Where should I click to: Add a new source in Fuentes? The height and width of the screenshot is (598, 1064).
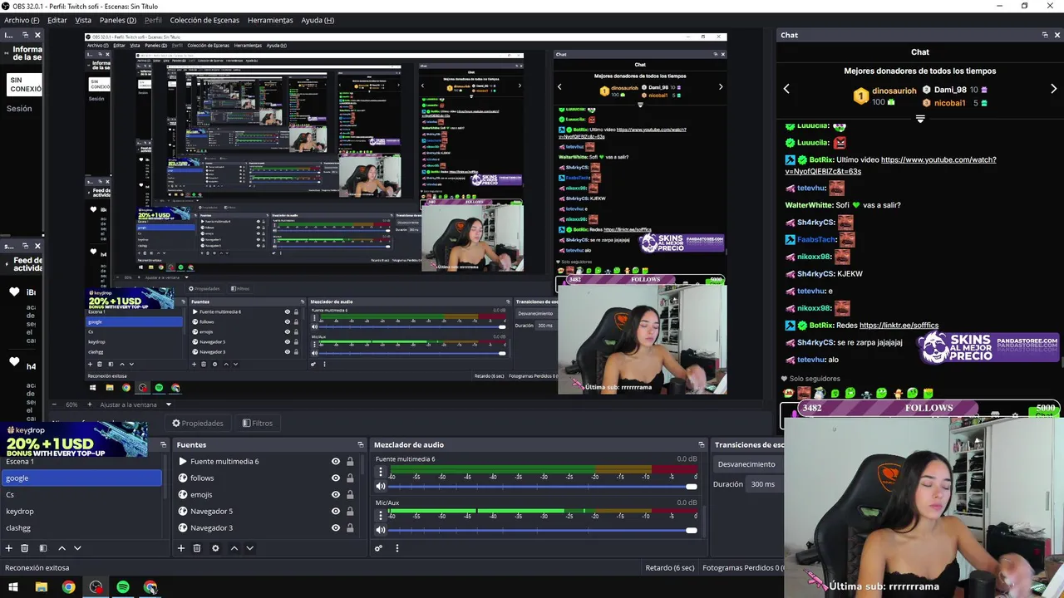click(x=180, y=548)
